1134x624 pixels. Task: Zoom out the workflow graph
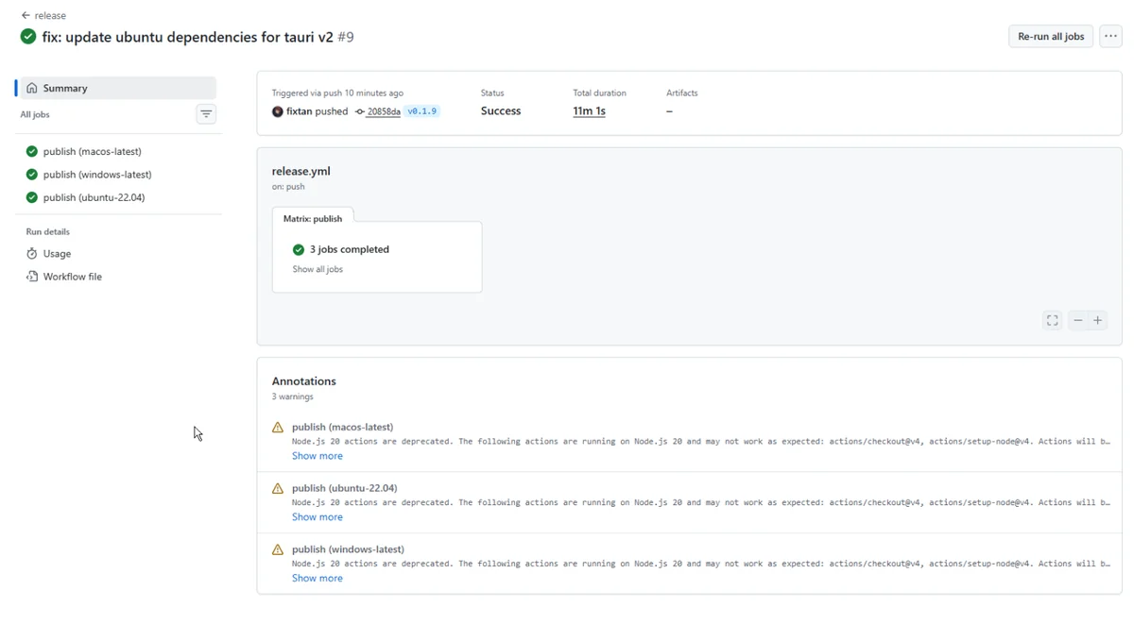(1077, 321)
